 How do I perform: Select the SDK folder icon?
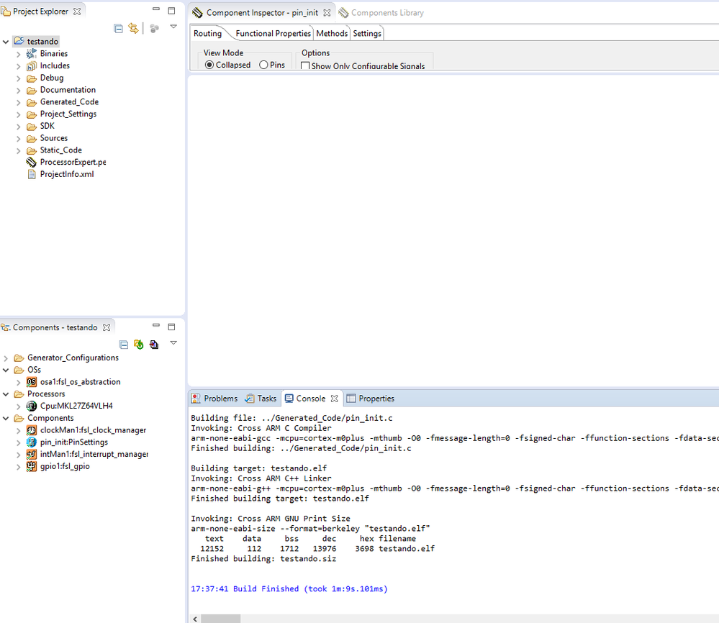(x=31, y=126)
